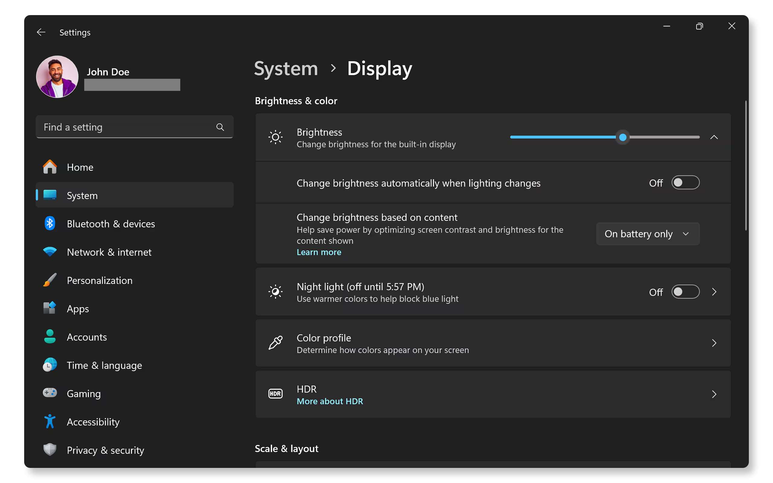Click the Accounts person icon
The height and width of the screenshot is (483, 773).
coord(50,337)
